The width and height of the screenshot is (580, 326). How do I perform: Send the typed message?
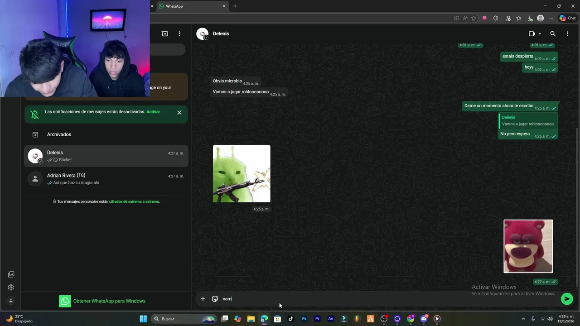click(567, 299)
